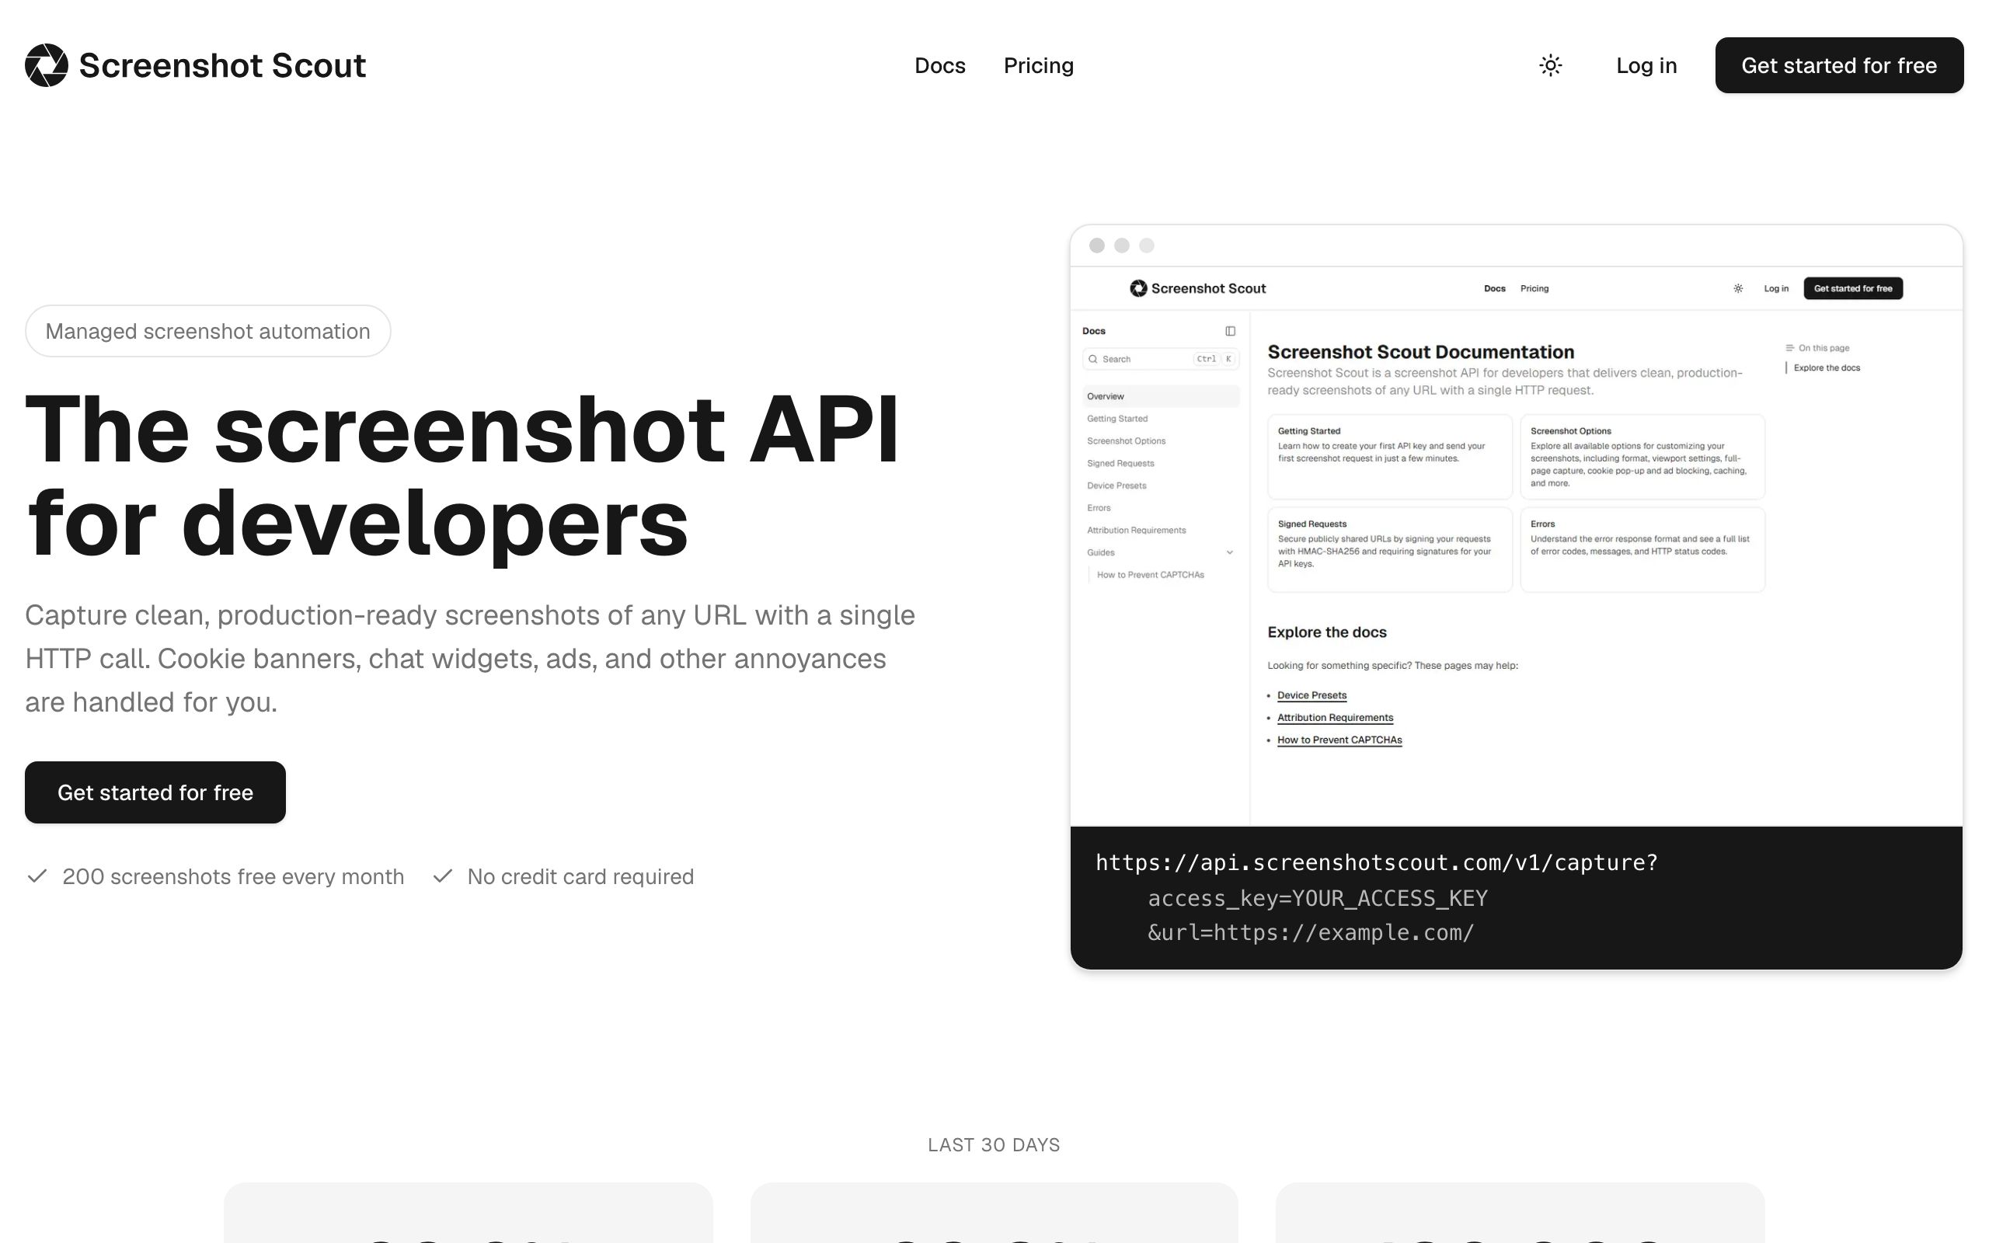
Task: Click How to Prevent CAPTCHAs underlined link
Action: click(1339, 740)
